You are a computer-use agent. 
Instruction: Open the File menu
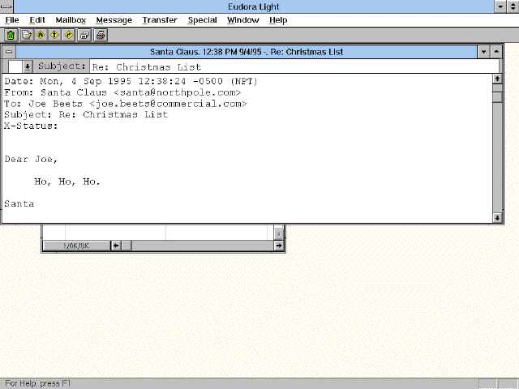12,20
